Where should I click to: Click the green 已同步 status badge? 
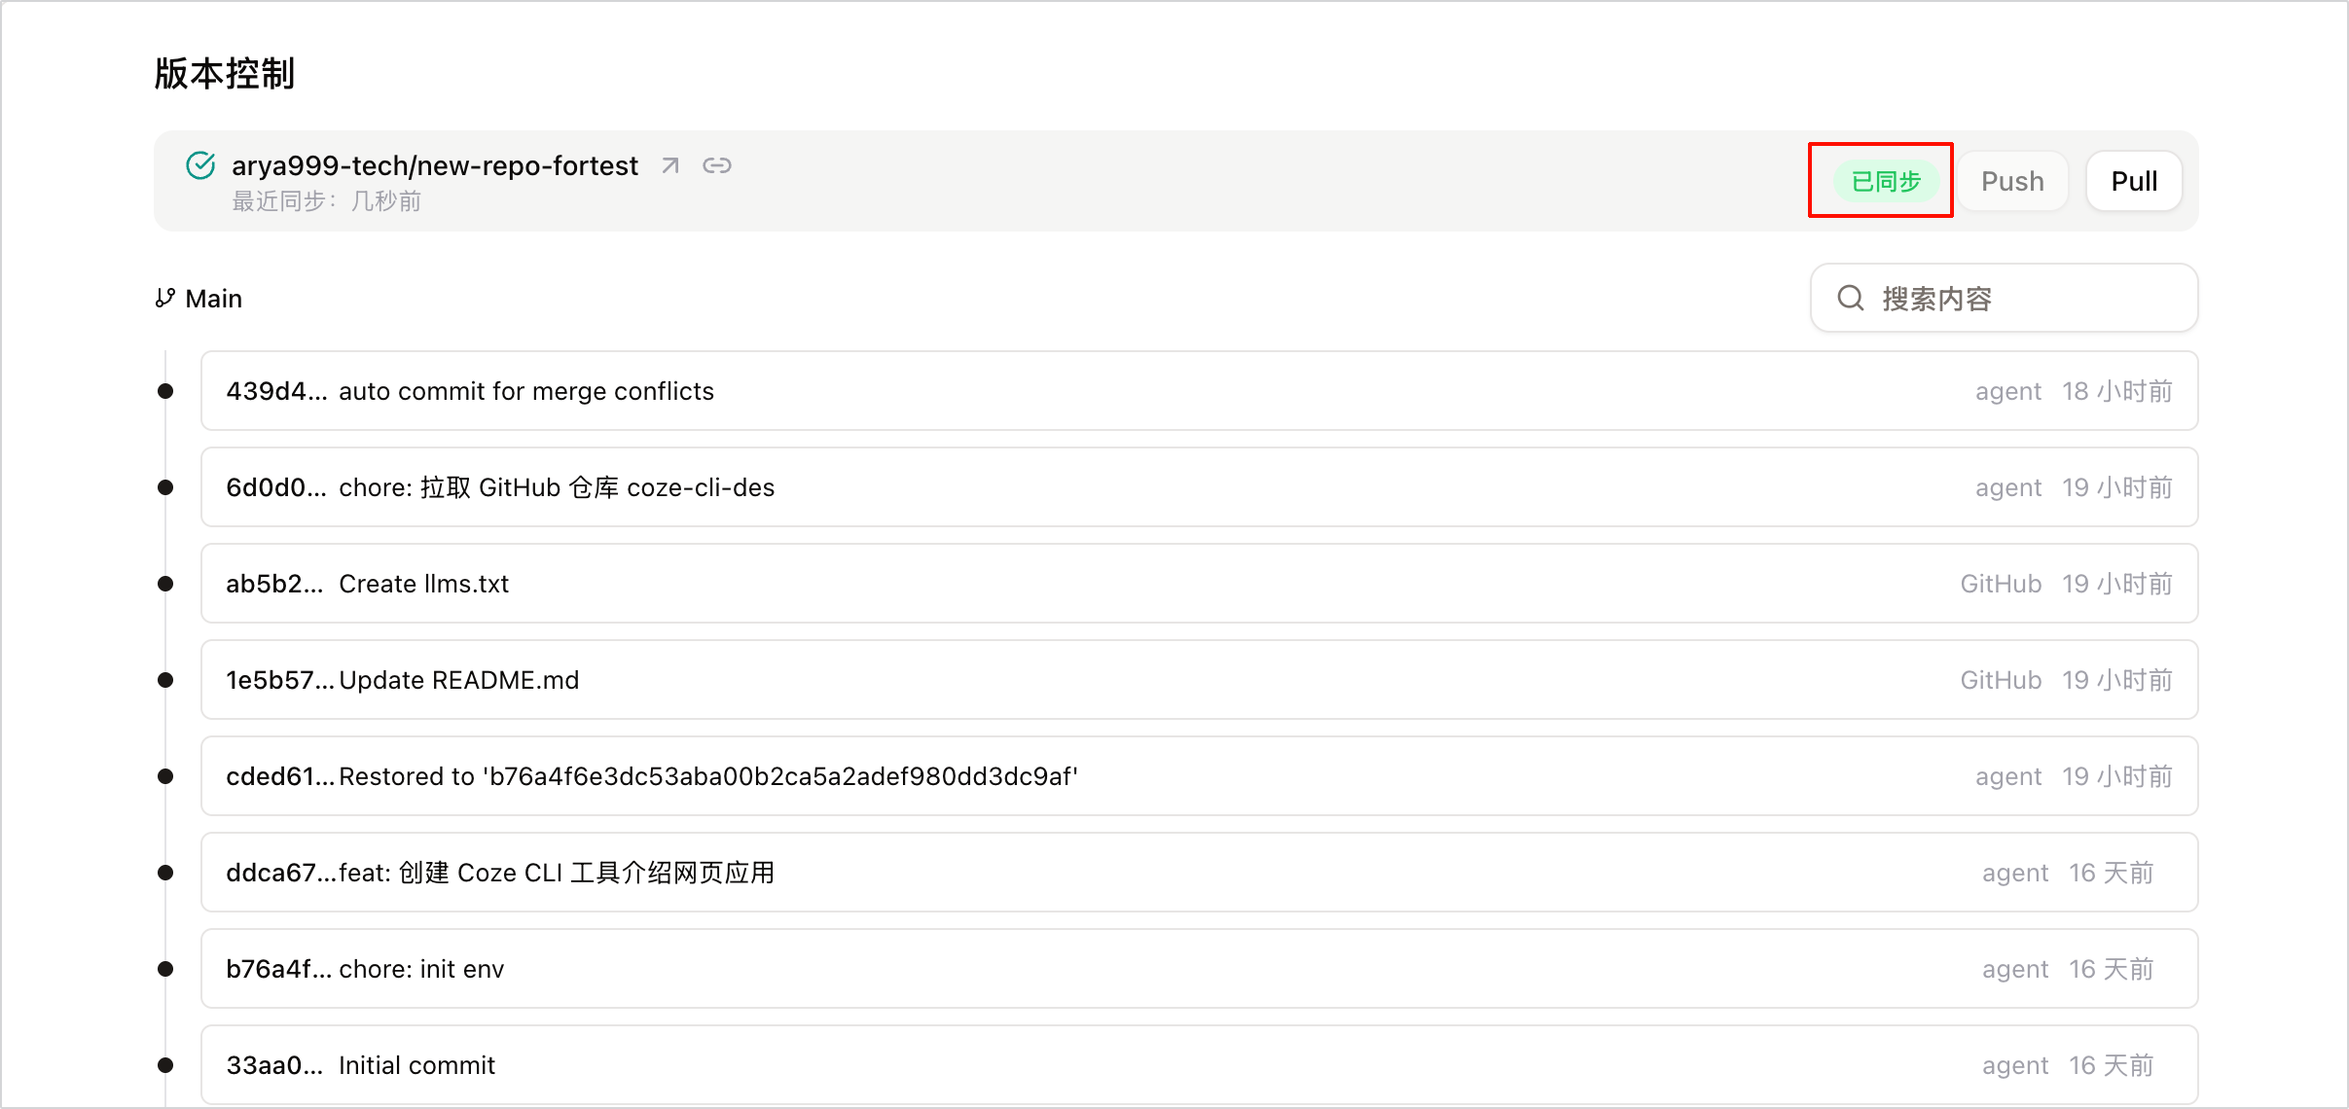click(x=1886, y=182)
